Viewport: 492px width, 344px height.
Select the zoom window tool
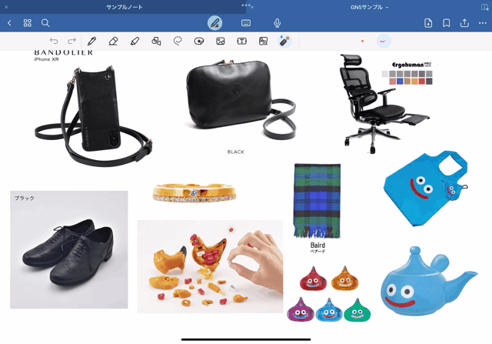click(x=263, y=41)
